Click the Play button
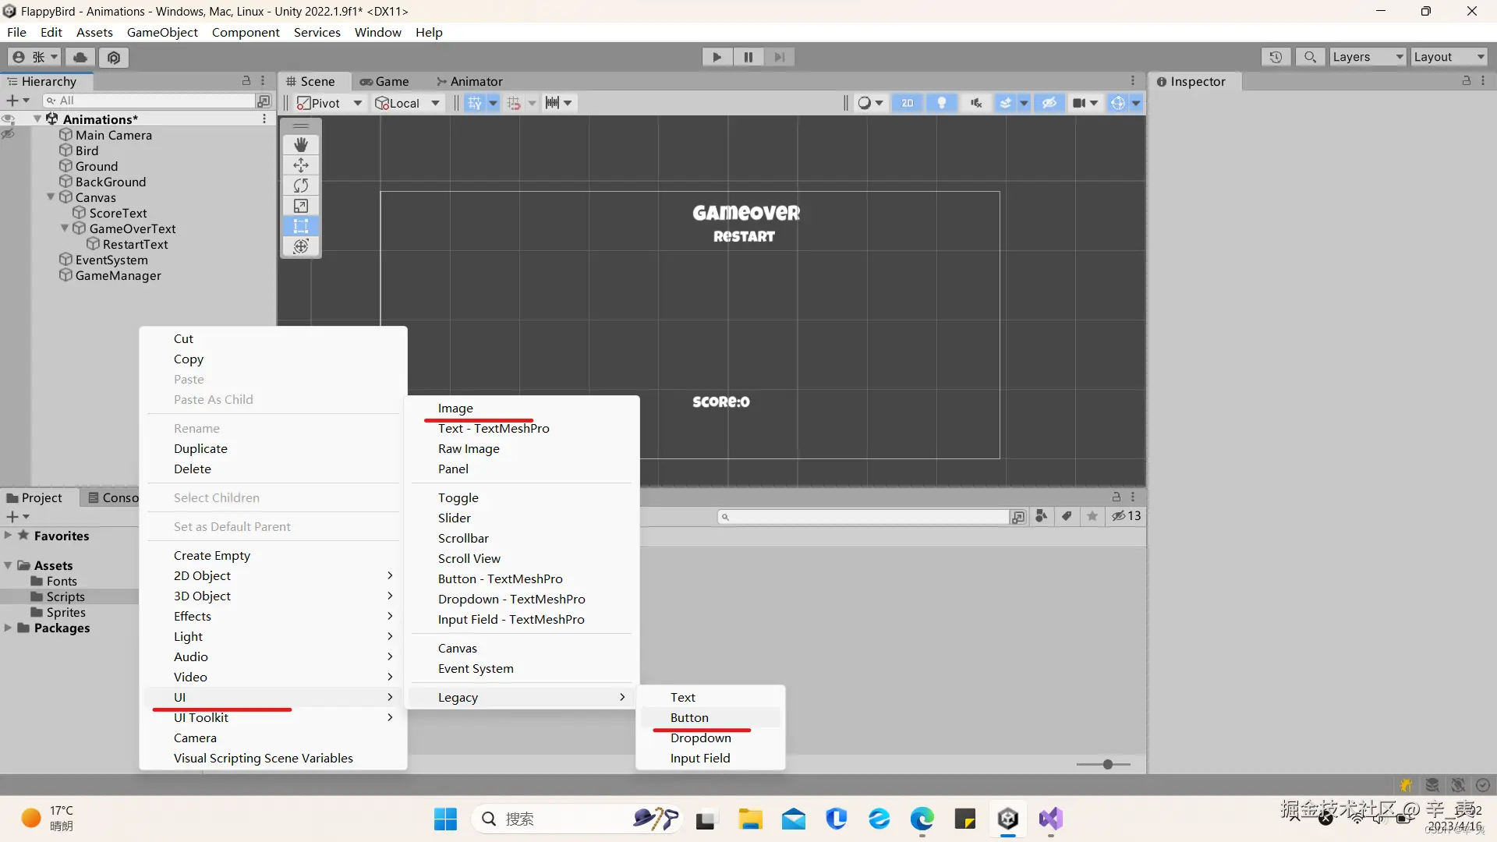 717,57
